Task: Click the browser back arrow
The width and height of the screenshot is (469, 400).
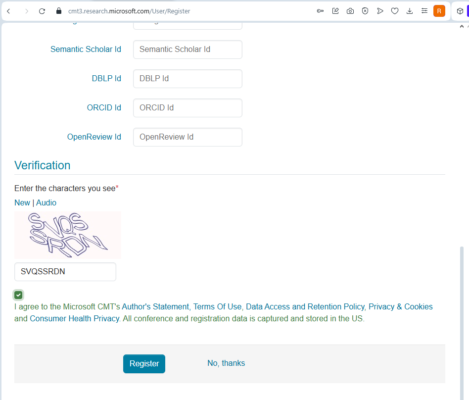Action: tap(8, 11)
